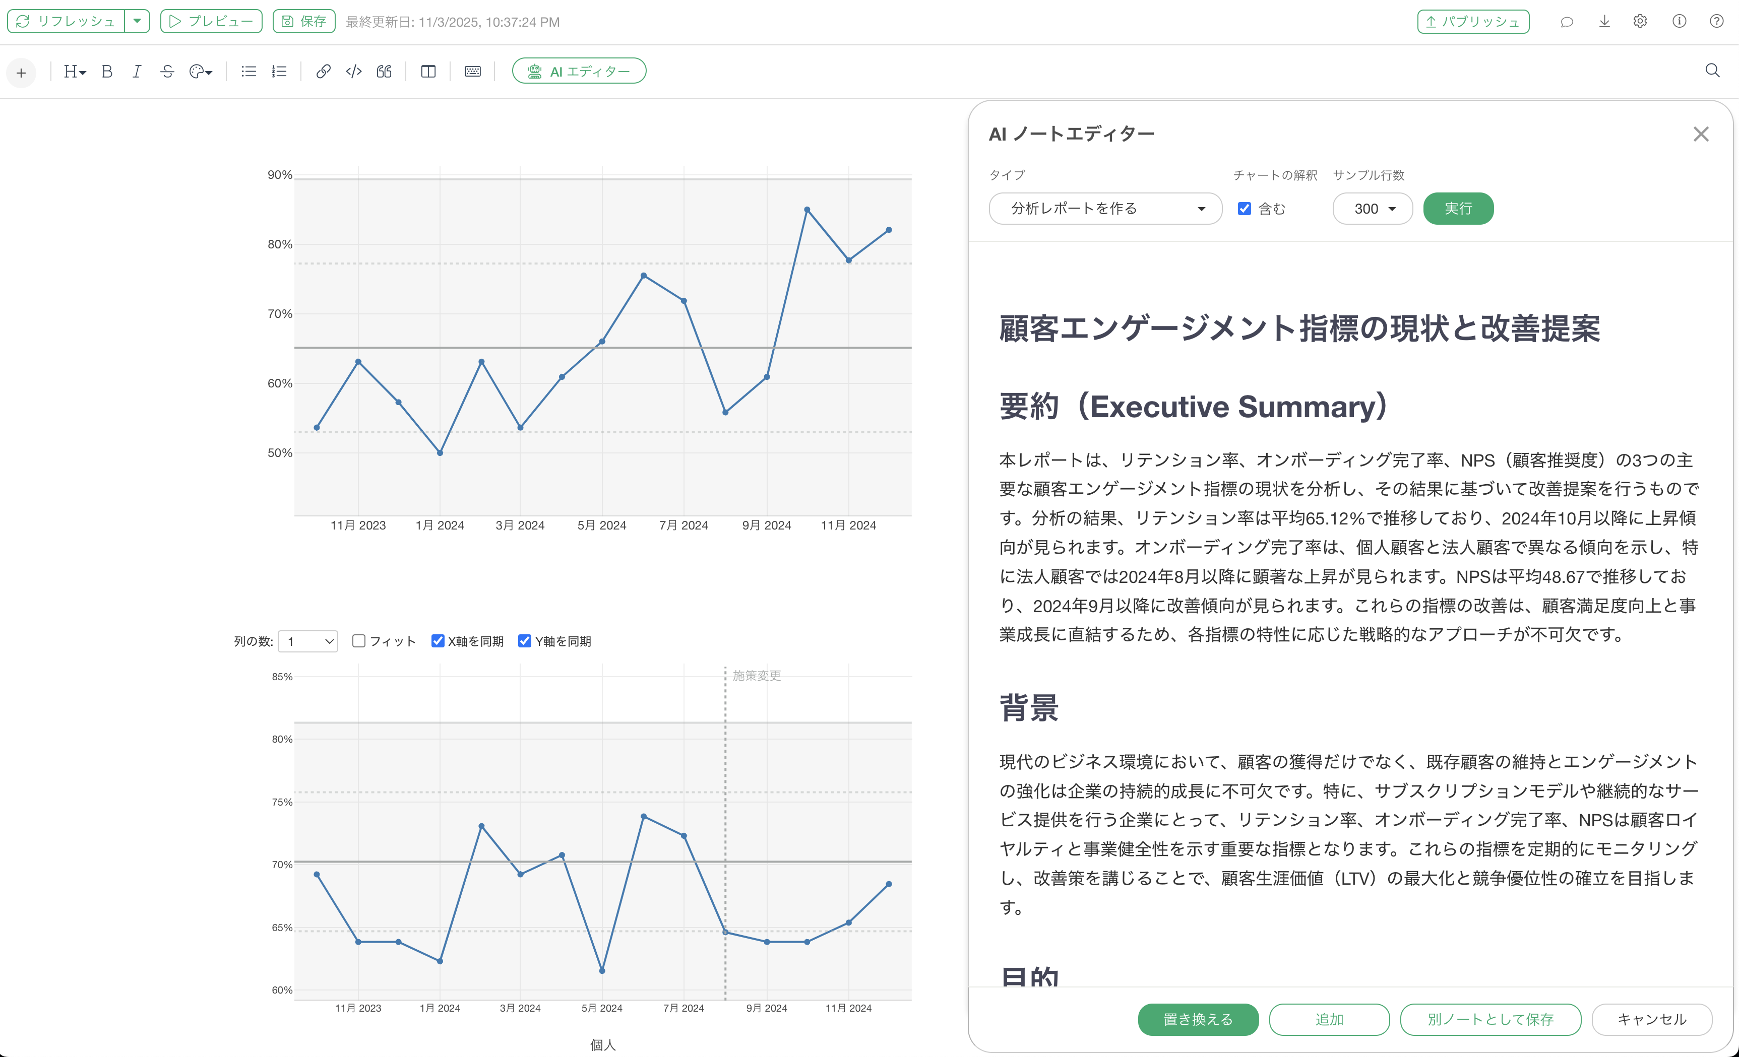Open the リフレッシュ dropdown arrow menu
The height and width of the screenshot is (1057, 1739).
[137, 21]
